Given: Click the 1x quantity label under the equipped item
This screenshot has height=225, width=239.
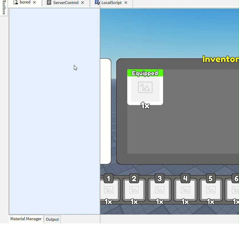Looking at the screenshot, I should pos(145,106).
